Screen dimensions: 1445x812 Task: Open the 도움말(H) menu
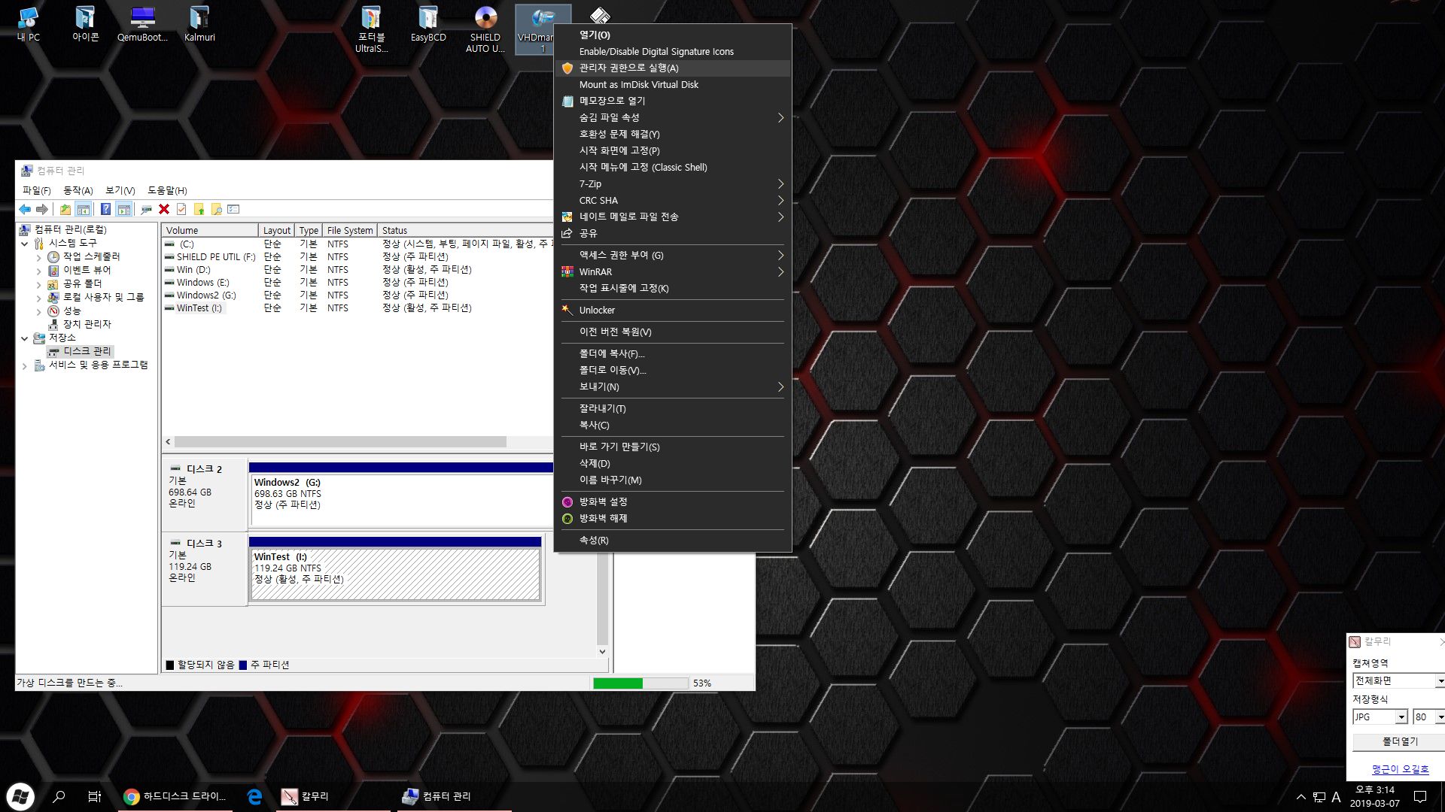coord(167,190)
